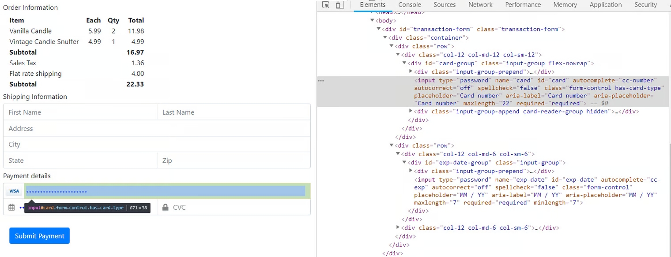Switch to the Console tab
The image size is (671, 257).
[409, 5]
